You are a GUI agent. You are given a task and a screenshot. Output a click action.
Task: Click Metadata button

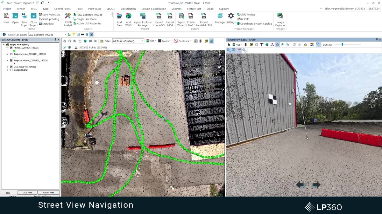(x=46, y=23)
